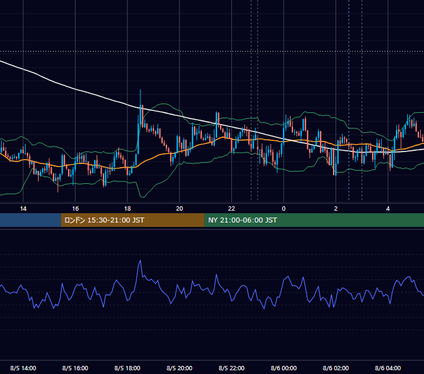Click the hour label 20 on the price chart axis
Image resolution: width=424 pixels, height=374 pixels.
pos(180,209)
